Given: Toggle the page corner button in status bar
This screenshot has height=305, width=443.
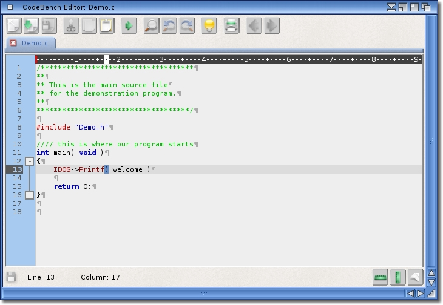Looking at the screenshot, I should tap(415, 277).
